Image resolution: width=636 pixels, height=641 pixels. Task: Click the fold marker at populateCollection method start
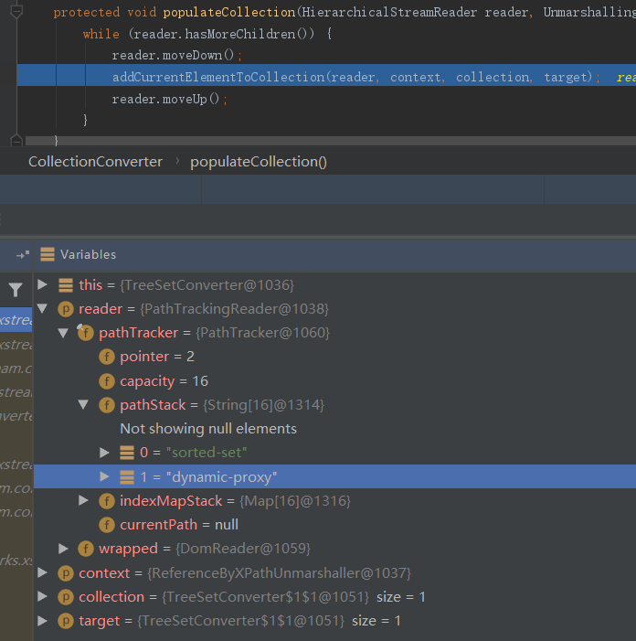pos(16,12)
